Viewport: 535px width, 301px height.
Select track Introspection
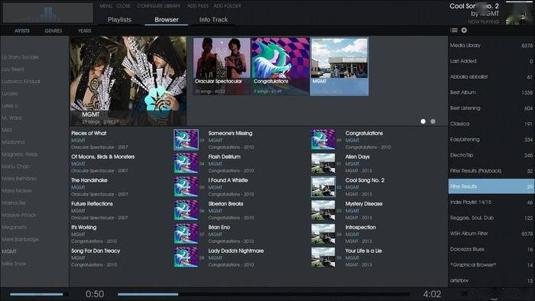coord(360,228)
